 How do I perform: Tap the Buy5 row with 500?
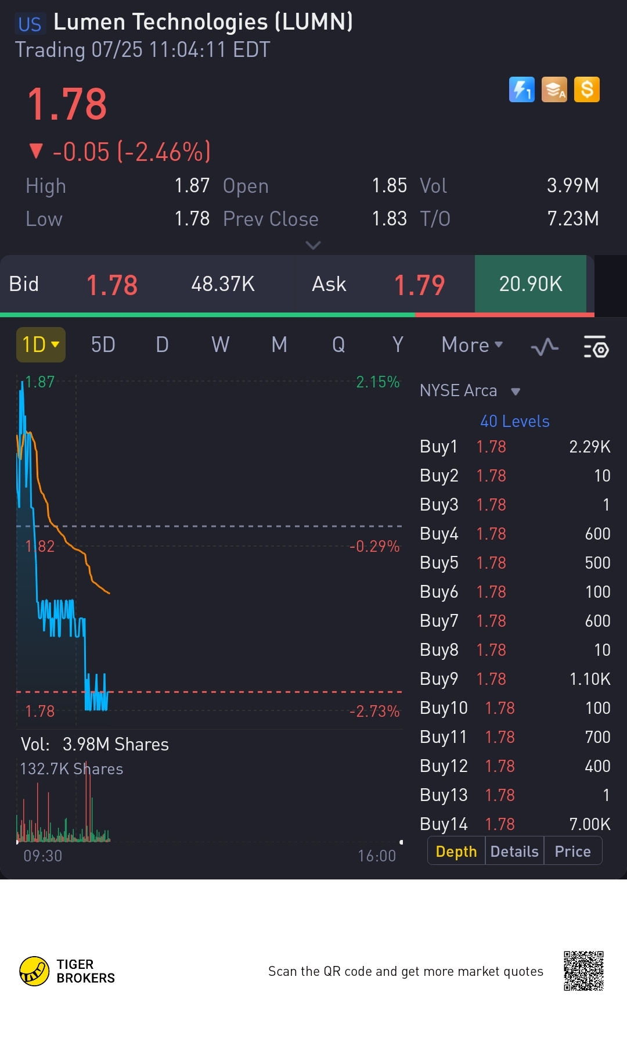point(515,563)
